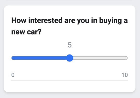Click the maximum label "10"
Image resolution: width=140 pixels, height=98 pixels.
(x=125, y=75)
